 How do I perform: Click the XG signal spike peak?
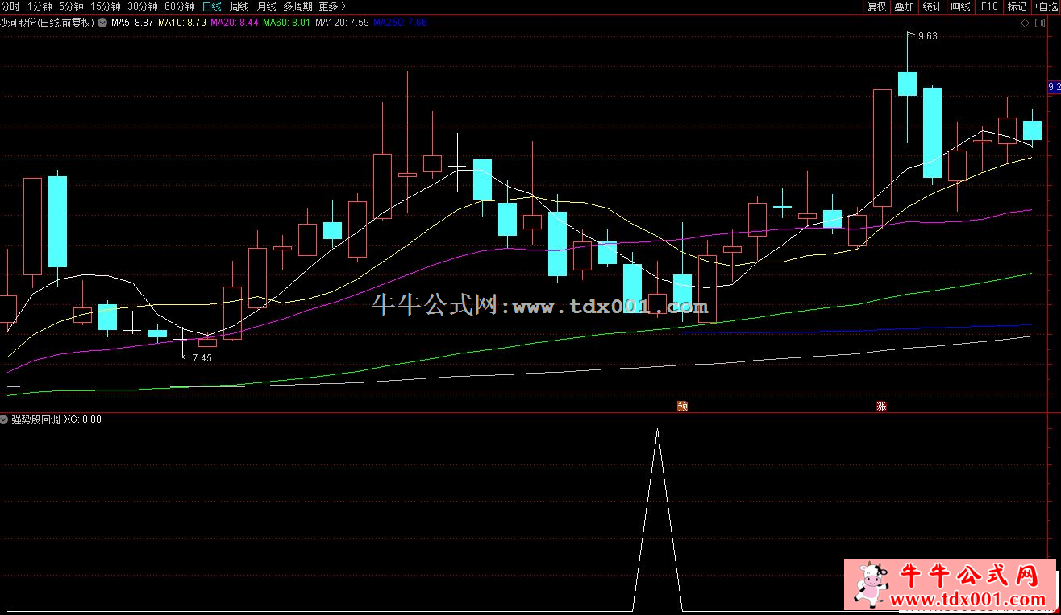[657, 431]
